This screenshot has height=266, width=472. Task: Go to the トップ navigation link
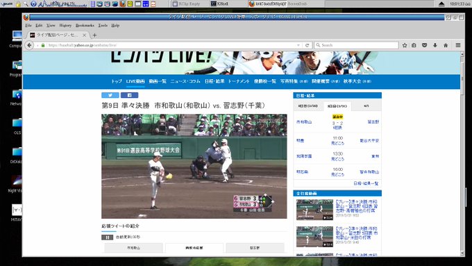[x=117, y=81]
